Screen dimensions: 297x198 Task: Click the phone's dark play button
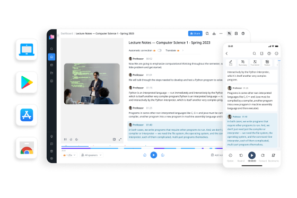pyautogui.click(x=252, y=156)
